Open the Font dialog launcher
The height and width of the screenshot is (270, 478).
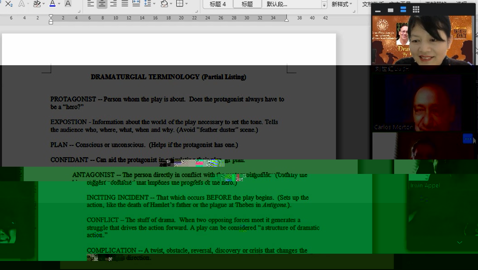pos(79,11)
